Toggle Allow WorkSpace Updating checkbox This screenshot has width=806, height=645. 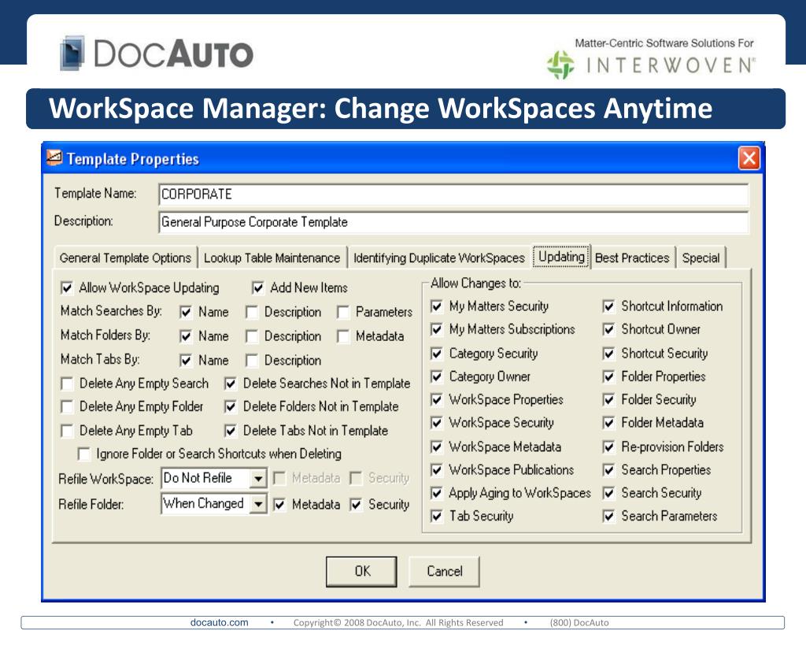(x=67, y=287)
